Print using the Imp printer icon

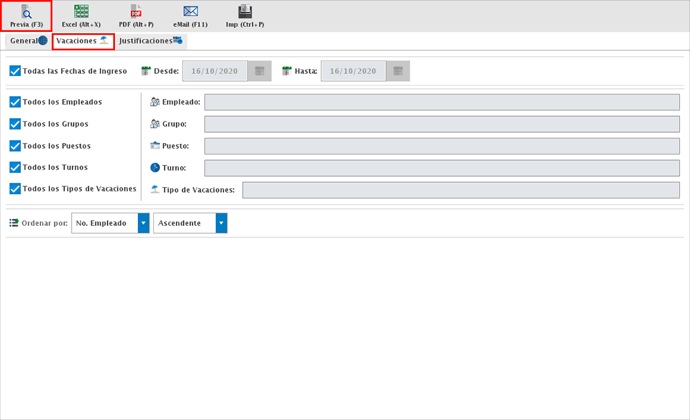click(x=245, y=11)
